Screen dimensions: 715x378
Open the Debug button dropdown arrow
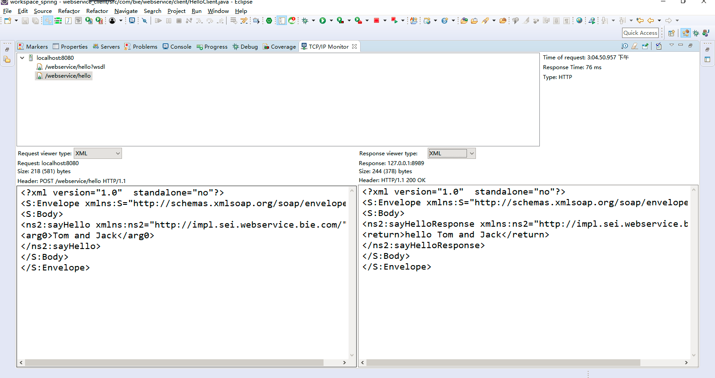[313, 21]
